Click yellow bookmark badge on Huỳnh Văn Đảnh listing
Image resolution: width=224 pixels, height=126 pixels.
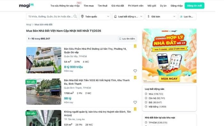(135, 109)
